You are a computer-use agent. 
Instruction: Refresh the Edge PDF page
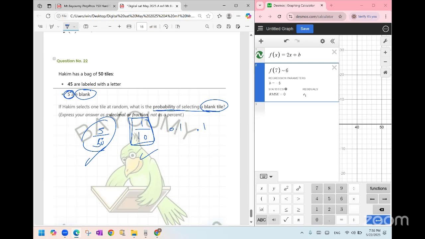tap(48, 16)
